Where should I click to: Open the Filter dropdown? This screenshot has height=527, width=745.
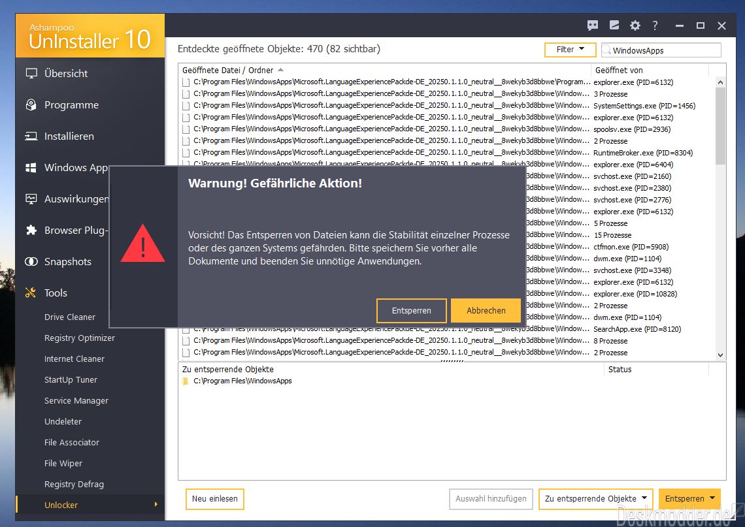pos(570,50)
